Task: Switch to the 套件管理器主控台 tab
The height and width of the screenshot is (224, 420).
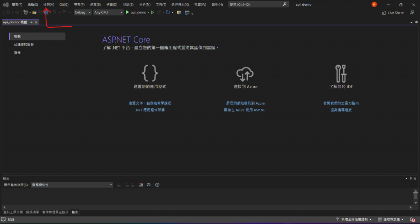Action: 55,212
